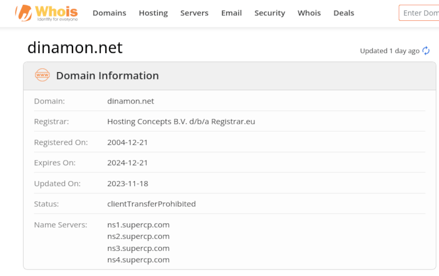Screen dimensions: 439x276
Task: Click the Enter Domain search field
Action: 419,13
